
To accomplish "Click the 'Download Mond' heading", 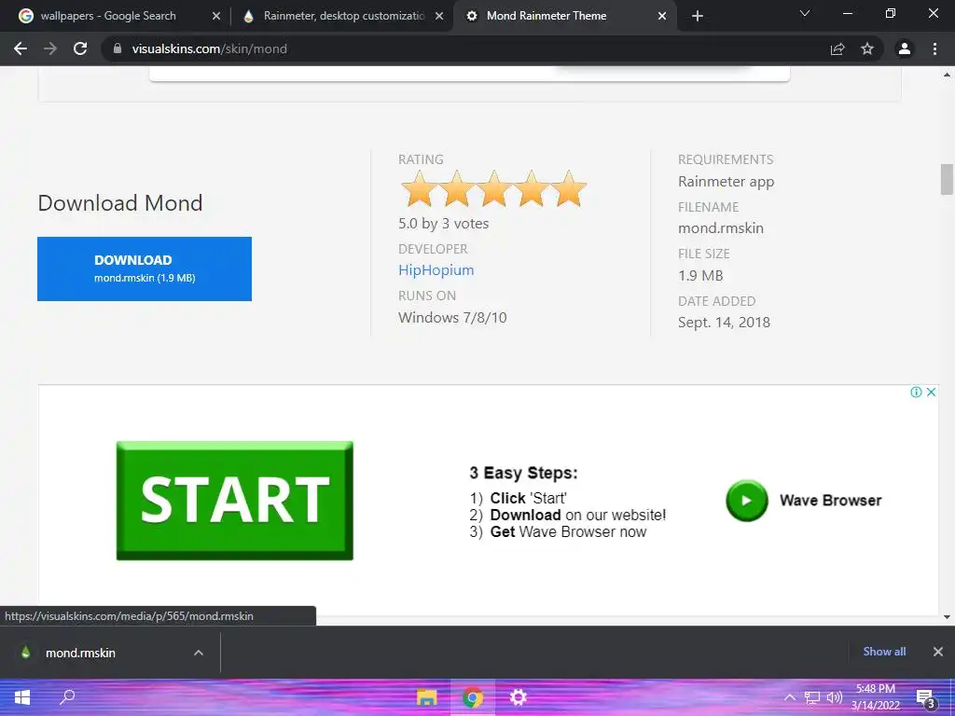I will [120, 202].
